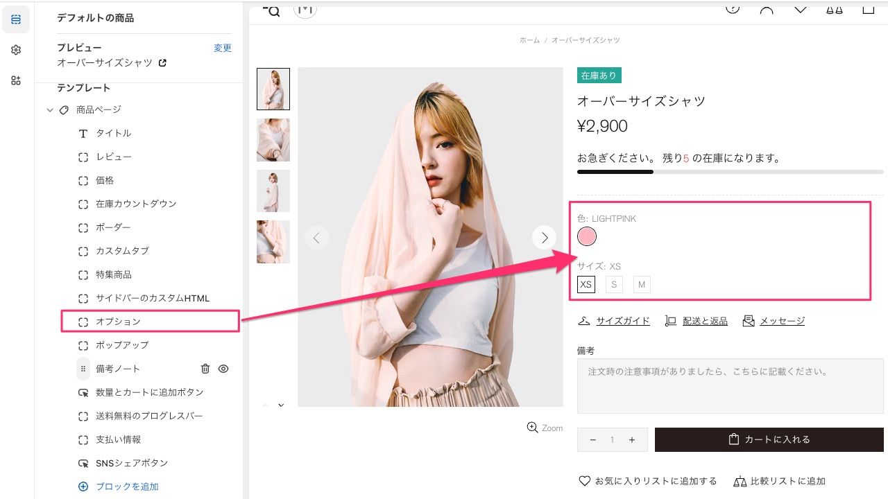The height and width of the screenshot is (499, 888).
Task: Click the Zoom magnifier icon under image
Action: (532, 428)
